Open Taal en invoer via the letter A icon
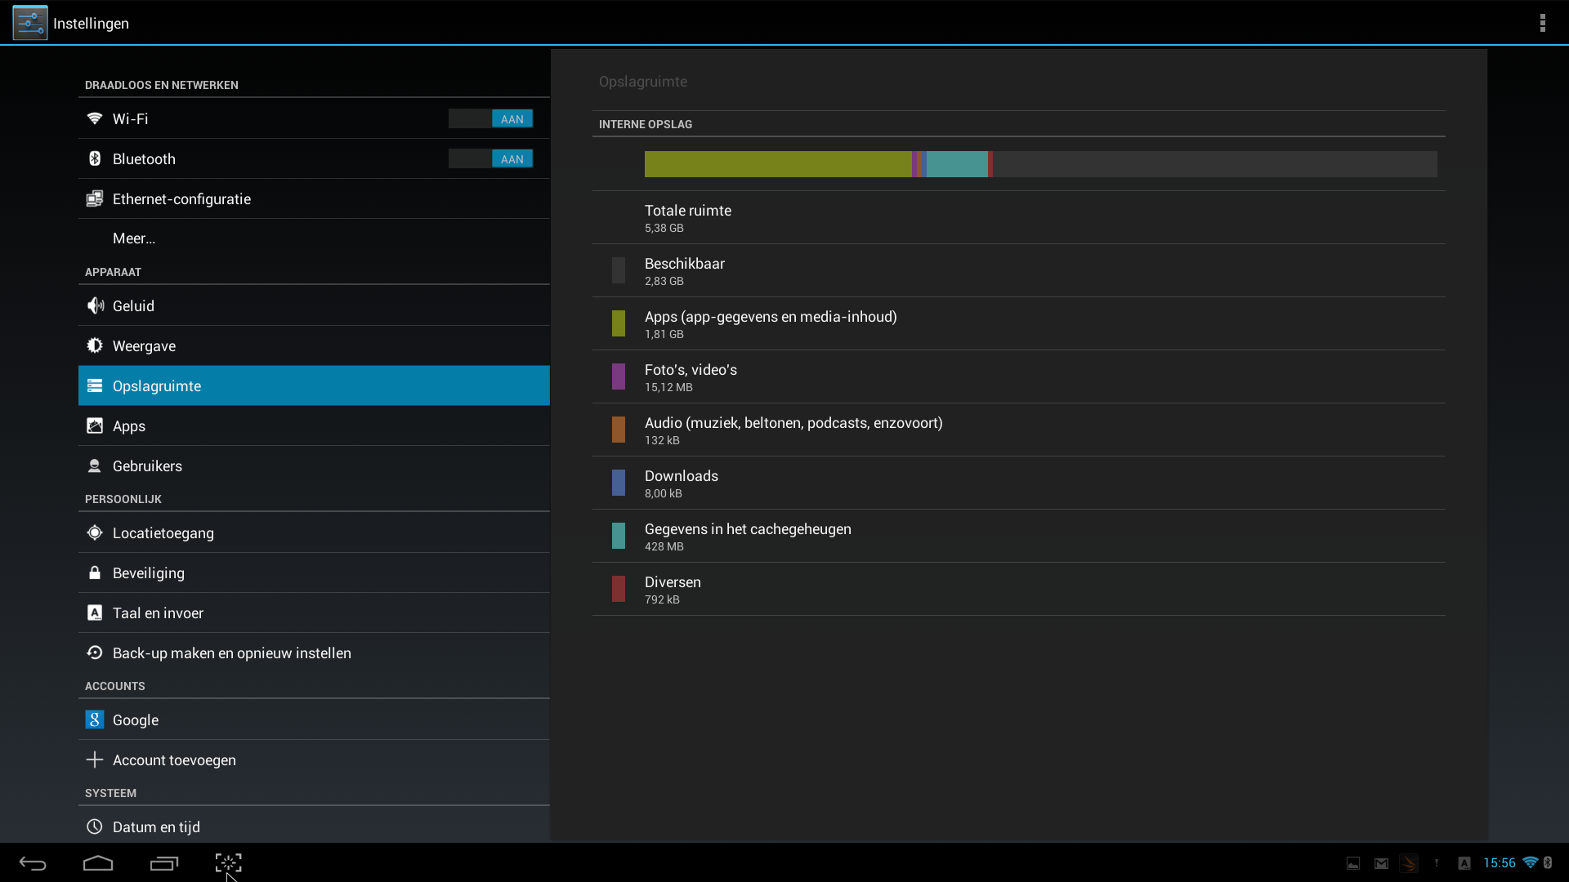This screenshot has width=1569, height=882. tap(95, 612)
